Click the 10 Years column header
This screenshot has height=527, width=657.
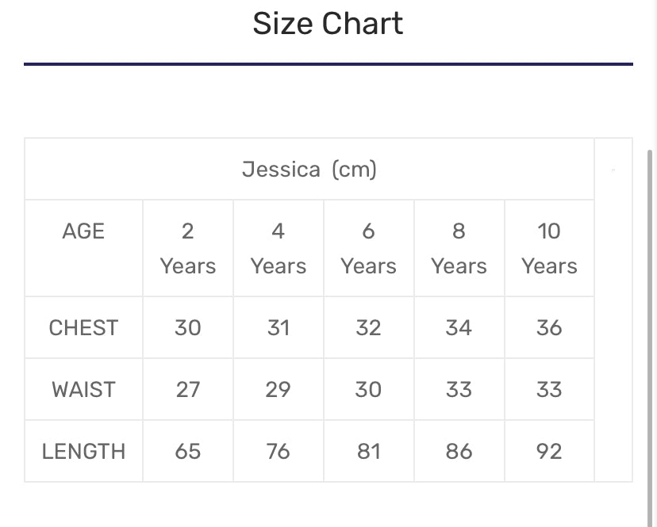pos(549,248)
